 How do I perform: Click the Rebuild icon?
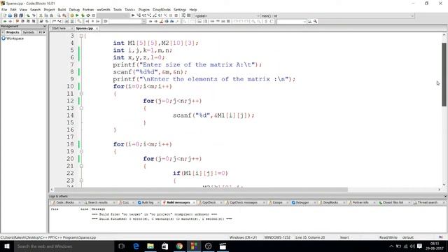point(88,15)
